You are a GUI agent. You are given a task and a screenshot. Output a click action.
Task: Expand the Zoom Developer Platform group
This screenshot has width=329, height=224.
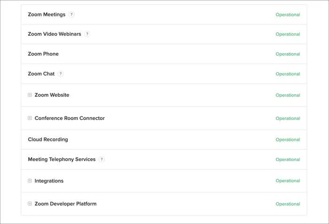pyautogui.click(x=30, y=204)
